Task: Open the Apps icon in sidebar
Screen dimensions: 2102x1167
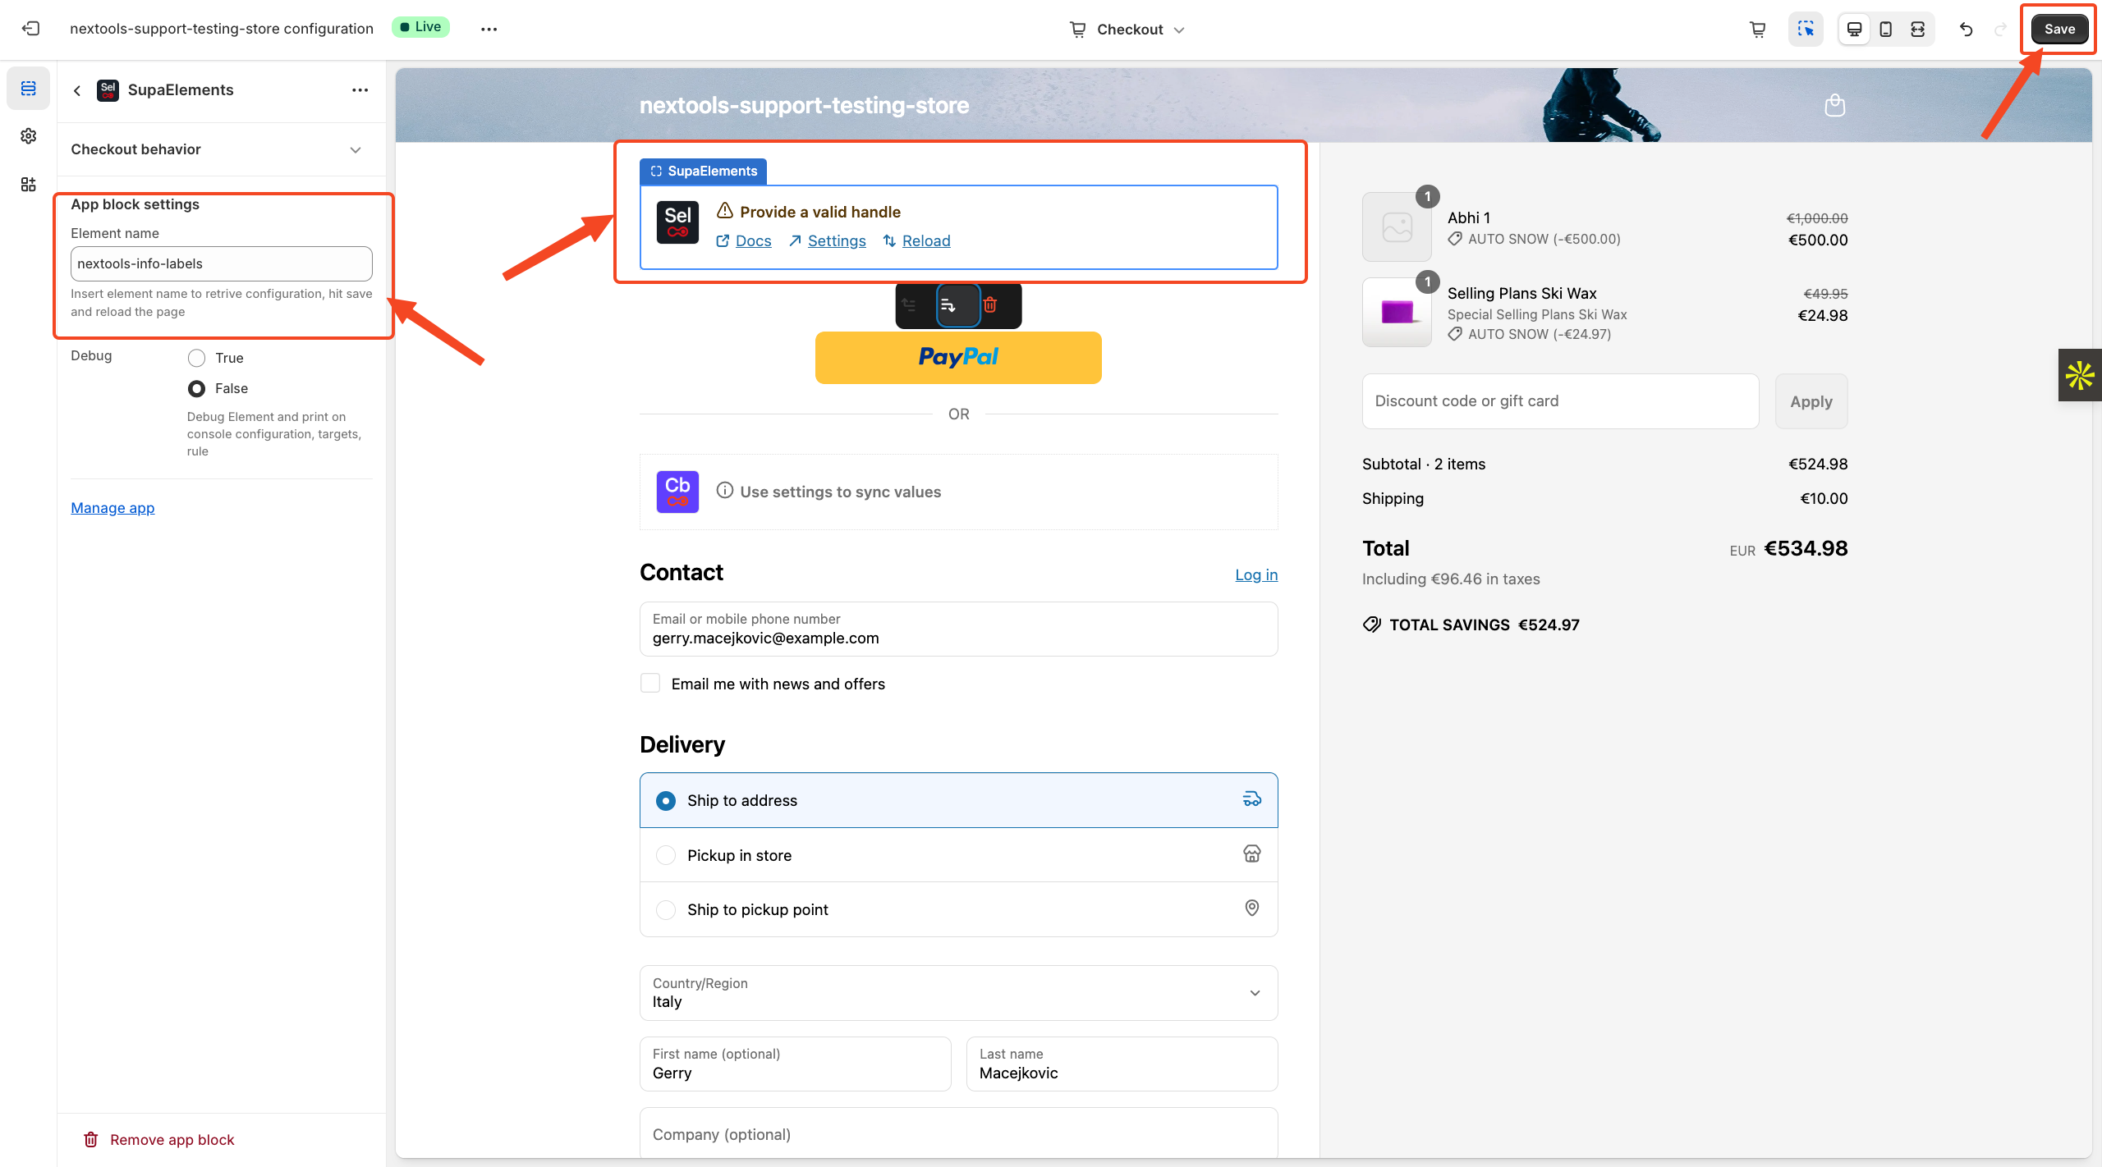Action: [29, 184]
